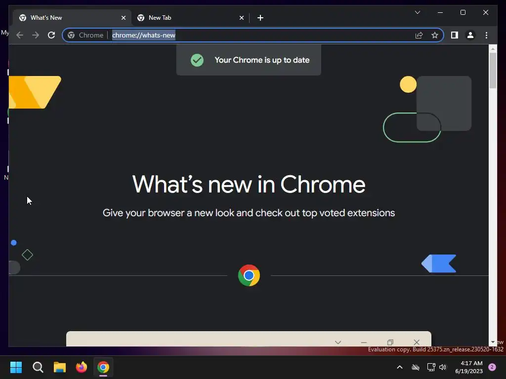Show hidden system tray icons
506x379 pixels.
pyautogui.click(x=399, y=367)
